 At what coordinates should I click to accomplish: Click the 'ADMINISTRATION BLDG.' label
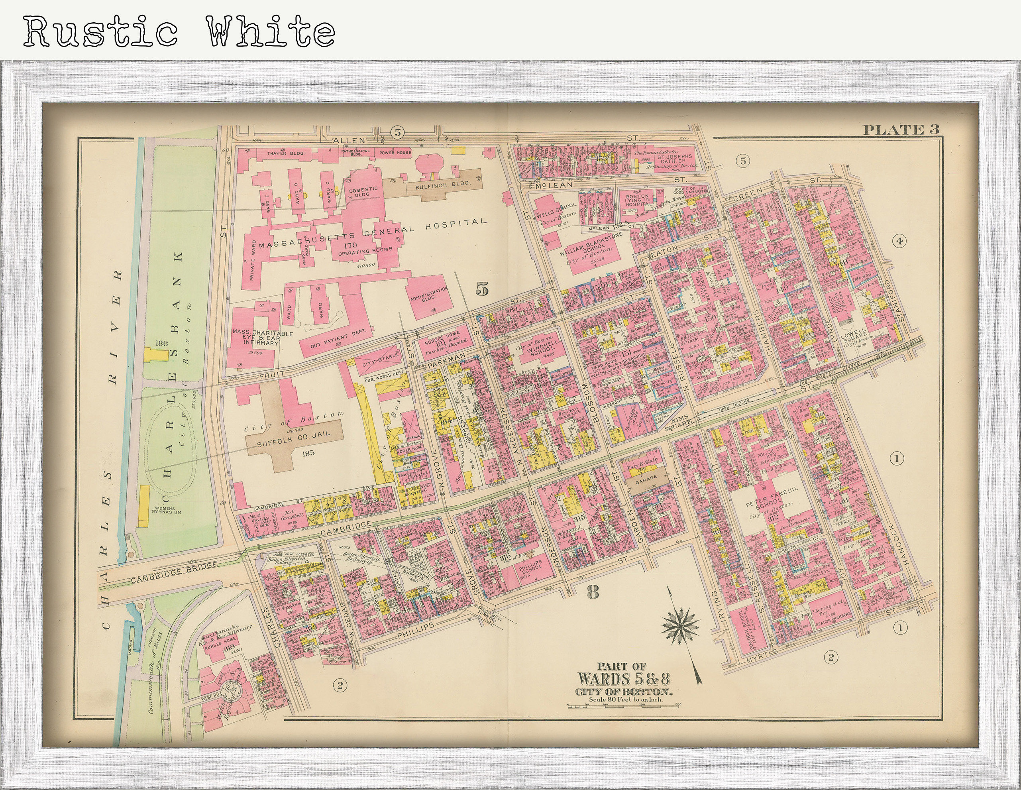(x=430, y=295)
